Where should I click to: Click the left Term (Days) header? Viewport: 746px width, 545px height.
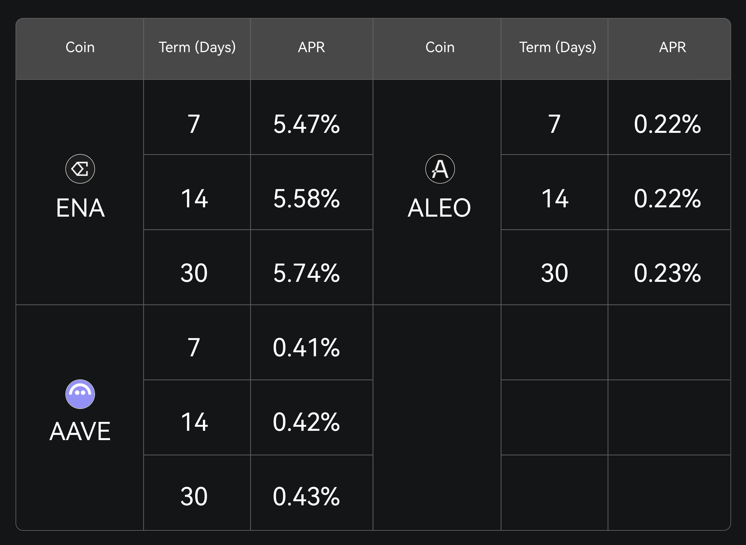pos(197,47)
